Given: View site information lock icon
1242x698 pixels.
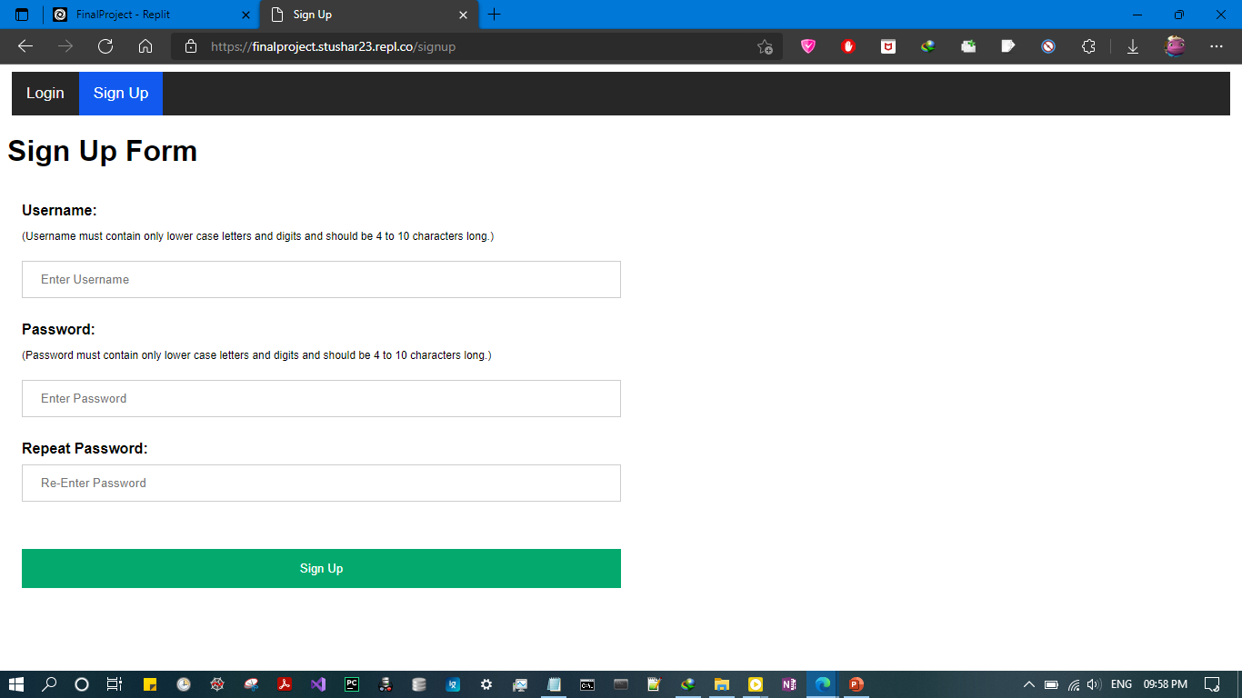Looking at the screenshot, I should point(191,46).
